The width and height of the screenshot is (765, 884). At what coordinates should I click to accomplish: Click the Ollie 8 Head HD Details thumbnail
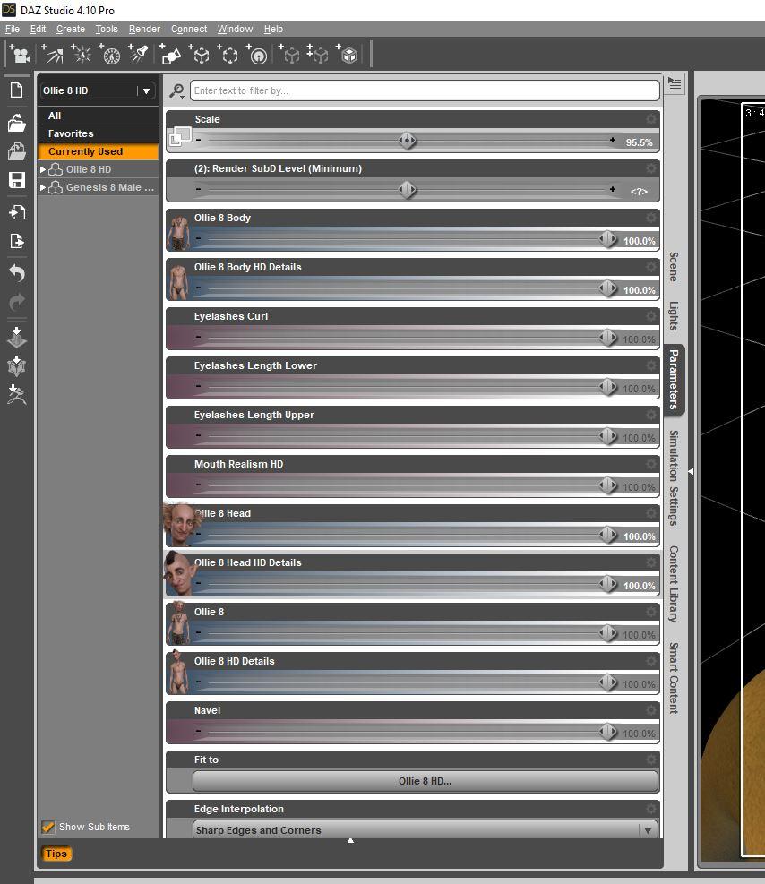click(x=179, y=574)
